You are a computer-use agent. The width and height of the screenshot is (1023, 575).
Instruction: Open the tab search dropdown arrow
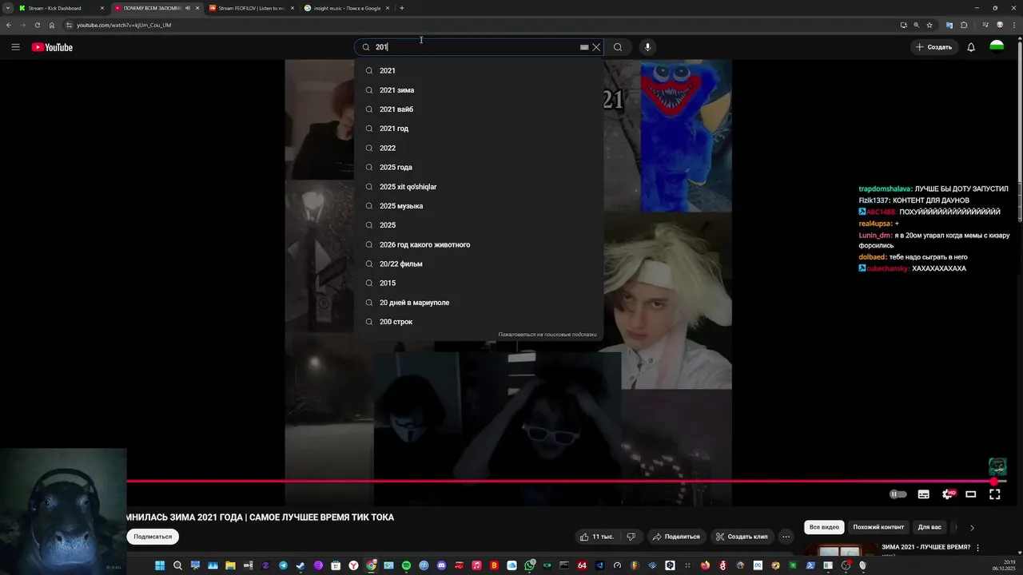pyautogui.click(x=8, y=8)
